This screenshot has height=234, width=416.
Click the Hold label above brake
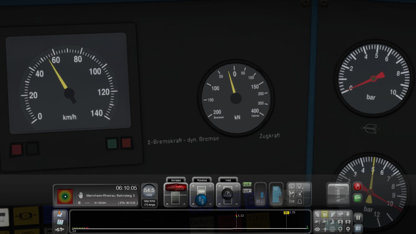click(x=228, y=180)
